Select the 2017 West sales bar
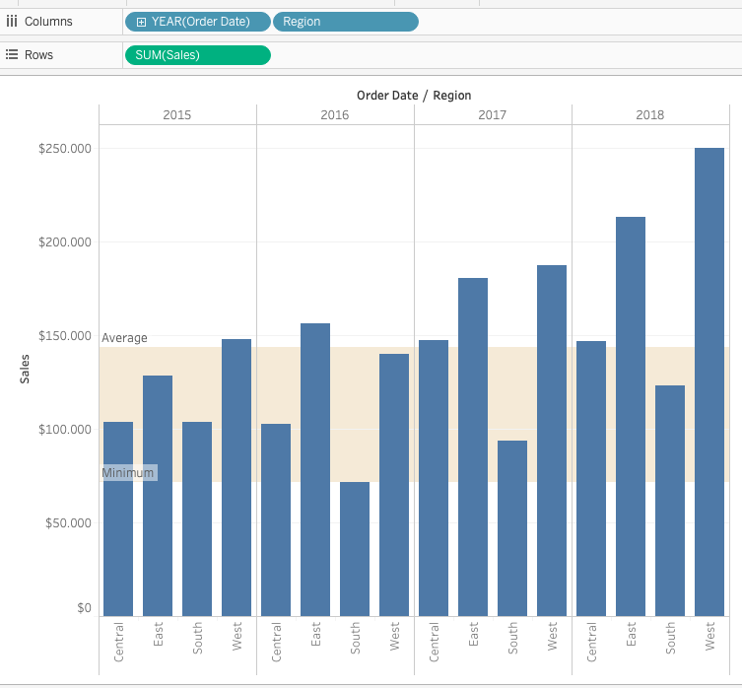The image size is (742, 688). click(551, 441)
